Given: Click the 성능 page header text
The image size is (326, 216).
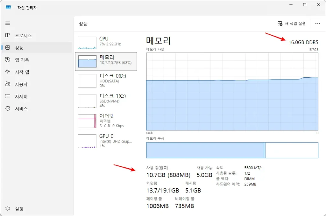Looking at the screenshot, I should (83, 24).
